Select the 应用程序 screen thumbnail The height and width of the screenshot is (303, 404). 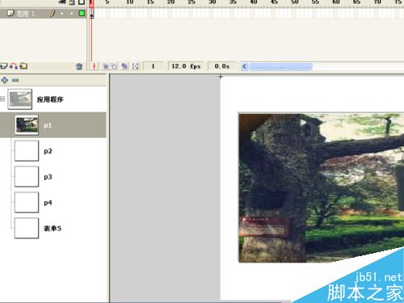pos(20,99)
